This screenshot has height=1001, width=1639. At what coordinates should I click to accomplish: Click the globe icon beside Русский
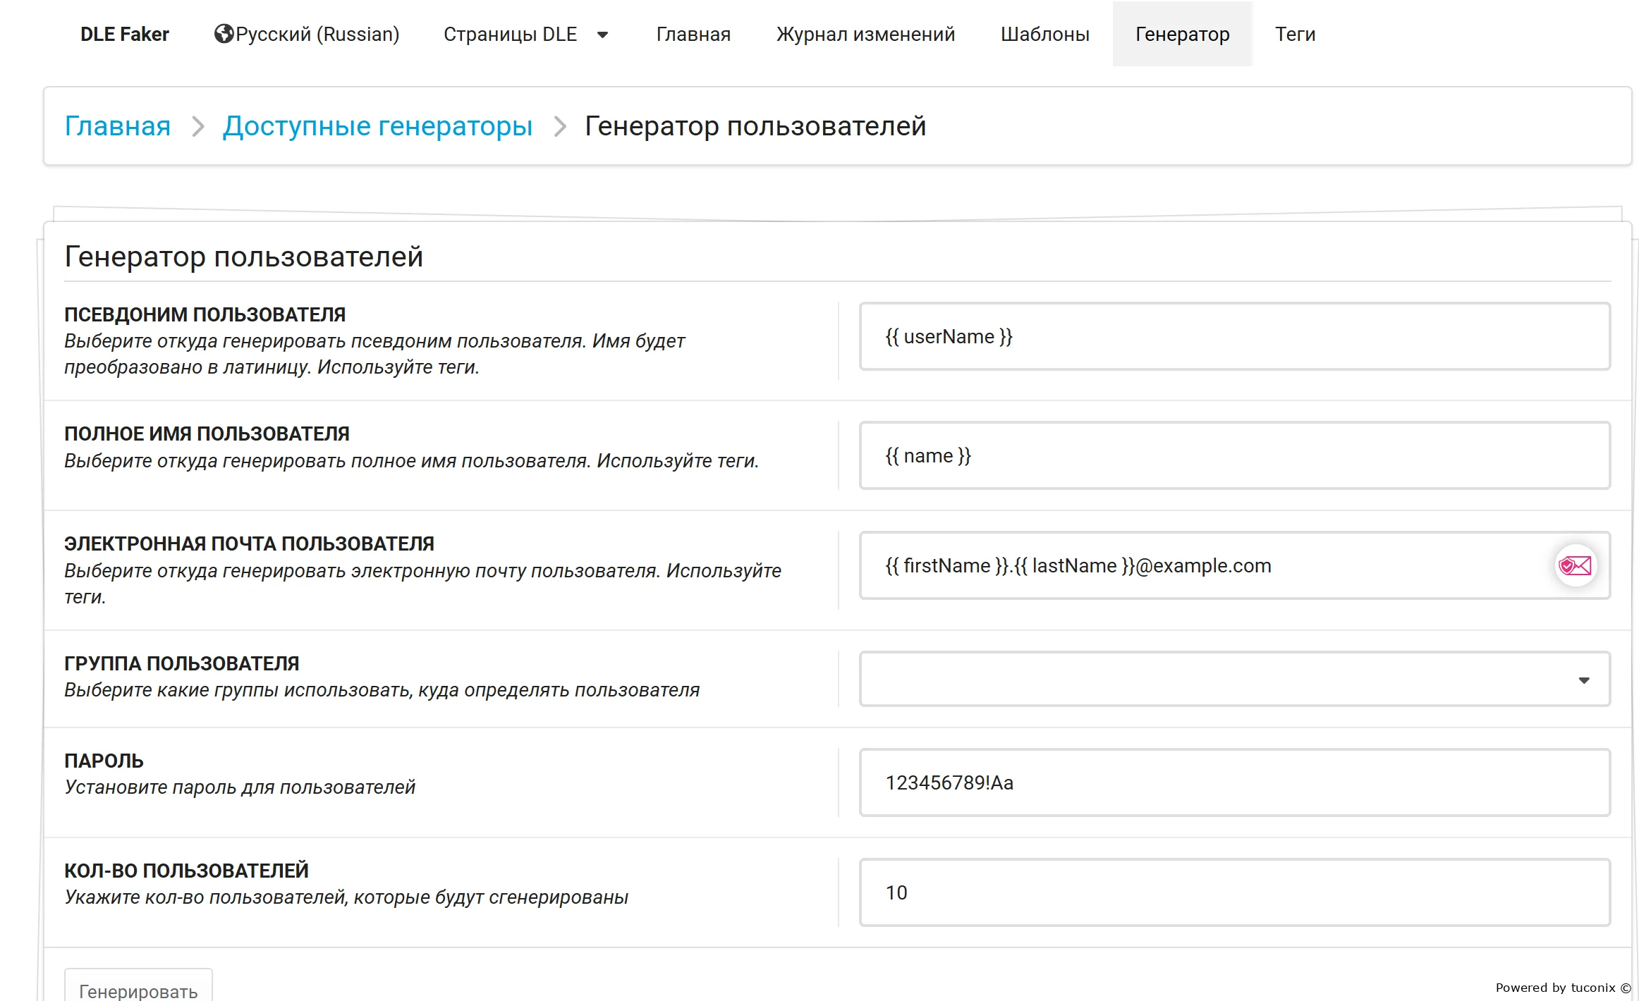(224, 34)
